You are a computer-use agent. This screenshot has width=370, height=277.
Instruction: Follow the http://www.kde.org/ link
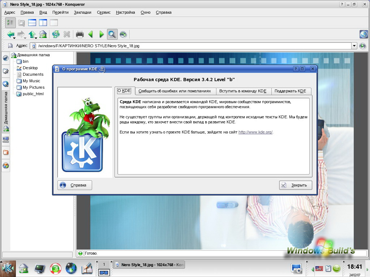click(x=255, y=132)
